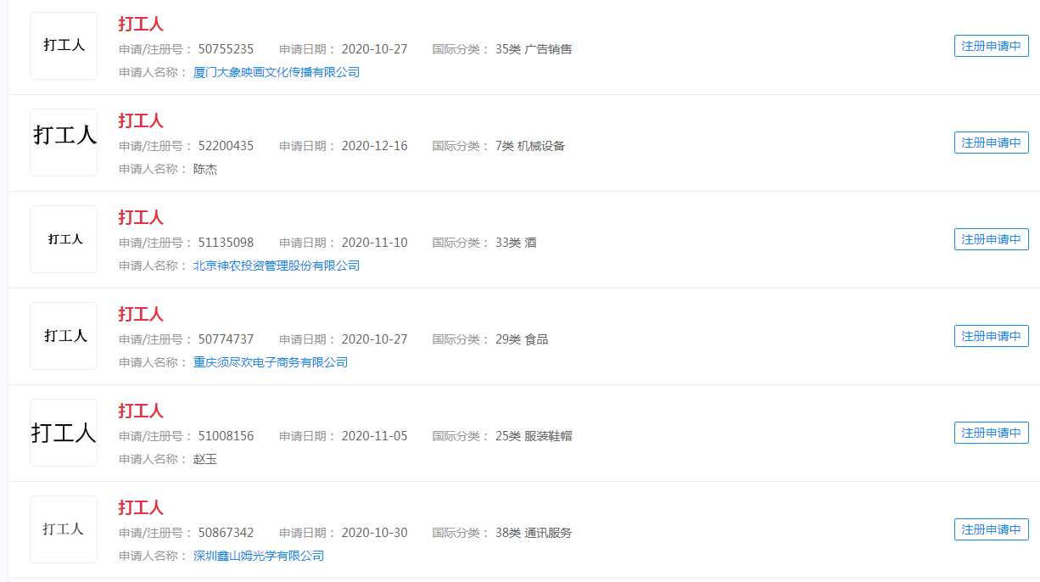Click 注册申请中 status for 50755235

pos(992,46)
